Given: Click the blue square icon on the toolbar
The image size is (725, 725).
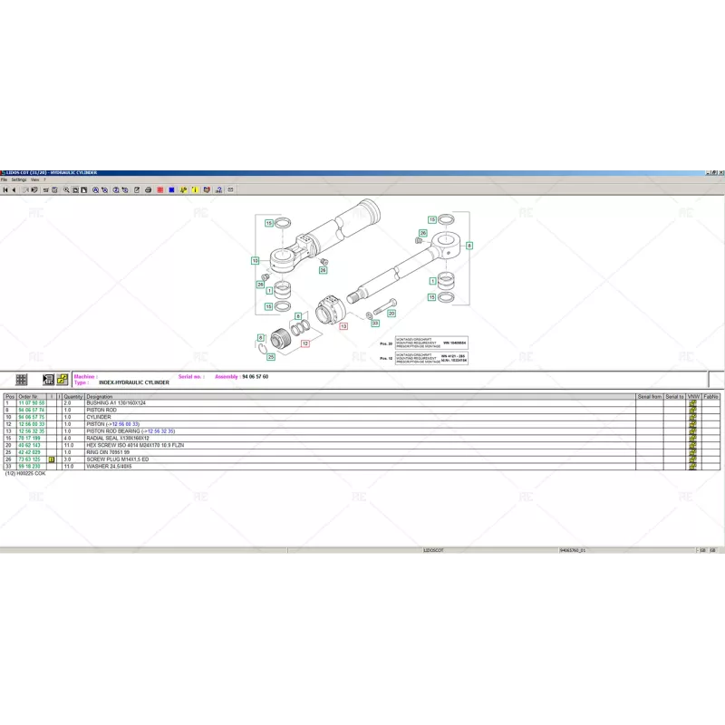Looking at the screenshot, I should point(170,190).
